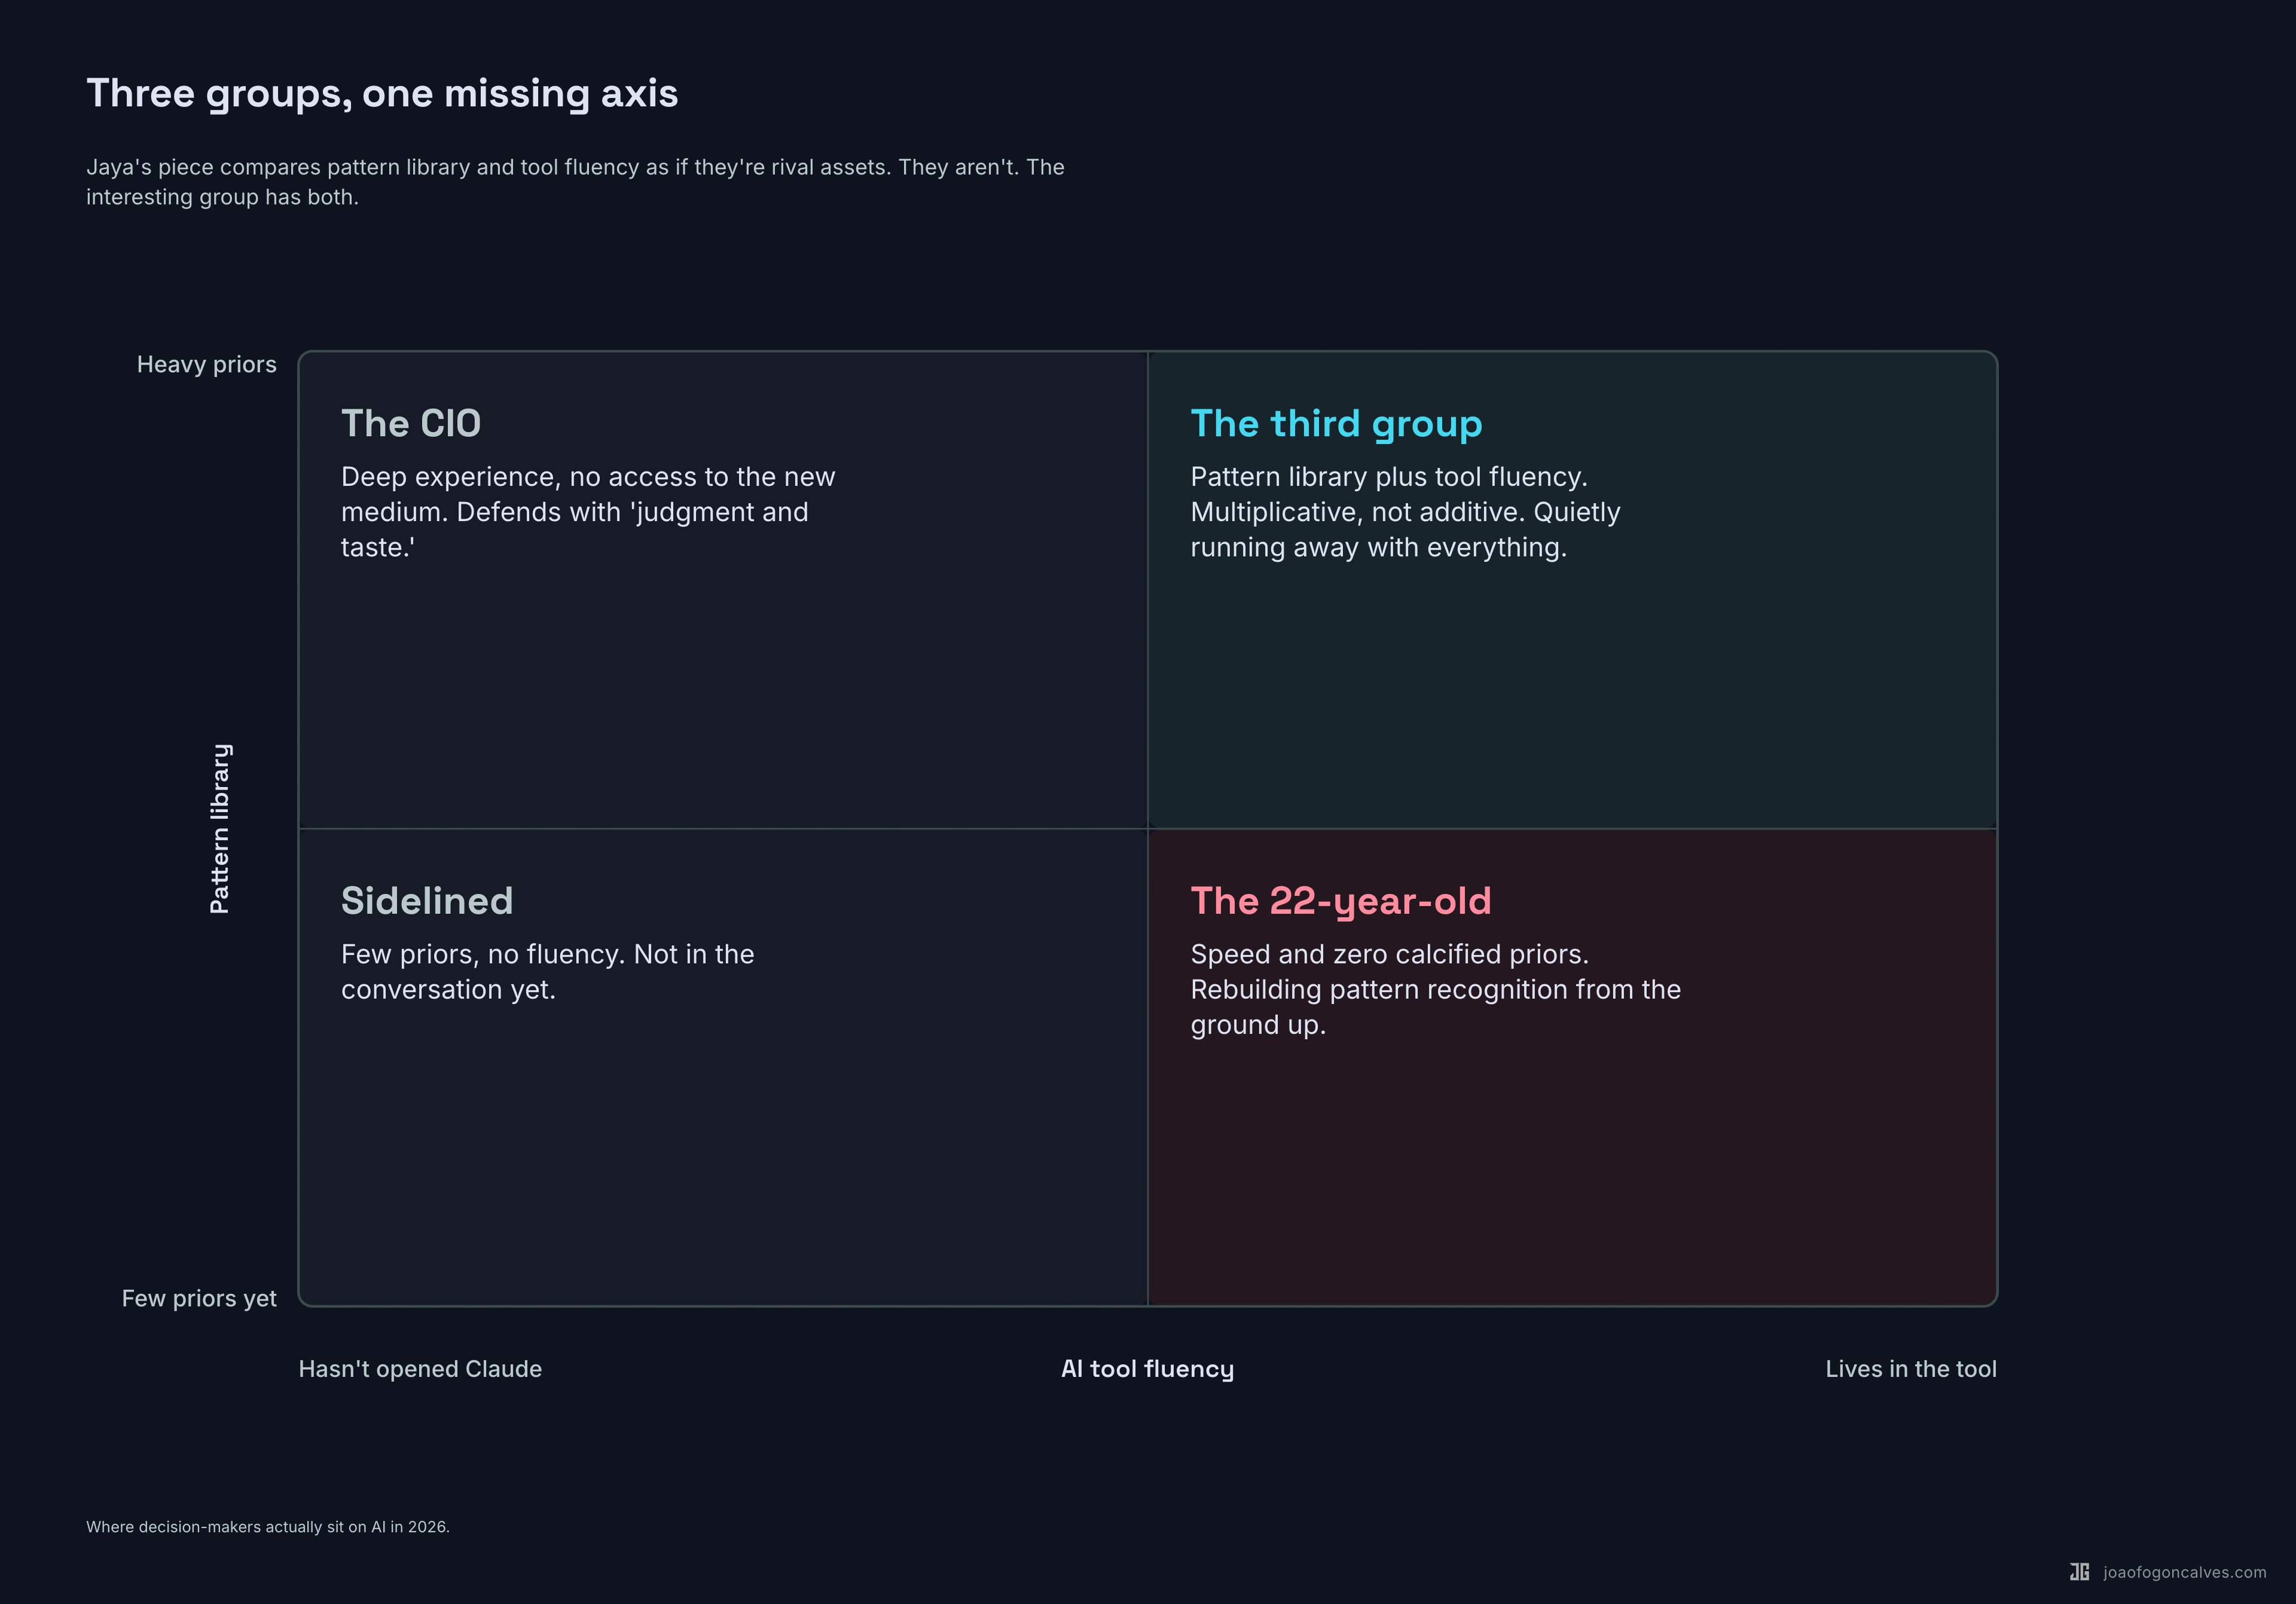This screenshot has width=2296, height=1604.
Task: Click 'Speed and zero calcified priors' text
Action: 1435,990
